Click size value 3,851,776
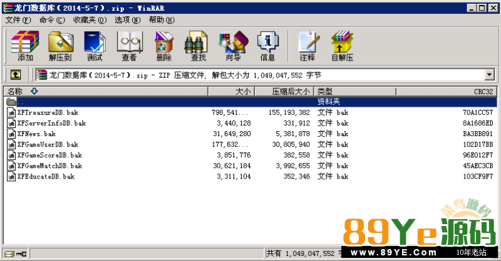501x261 pixels. 234,155
